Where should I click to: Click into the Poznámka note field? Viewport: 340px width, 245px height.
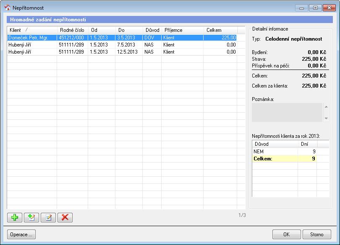pyautogui.click(x=287, y=112)
